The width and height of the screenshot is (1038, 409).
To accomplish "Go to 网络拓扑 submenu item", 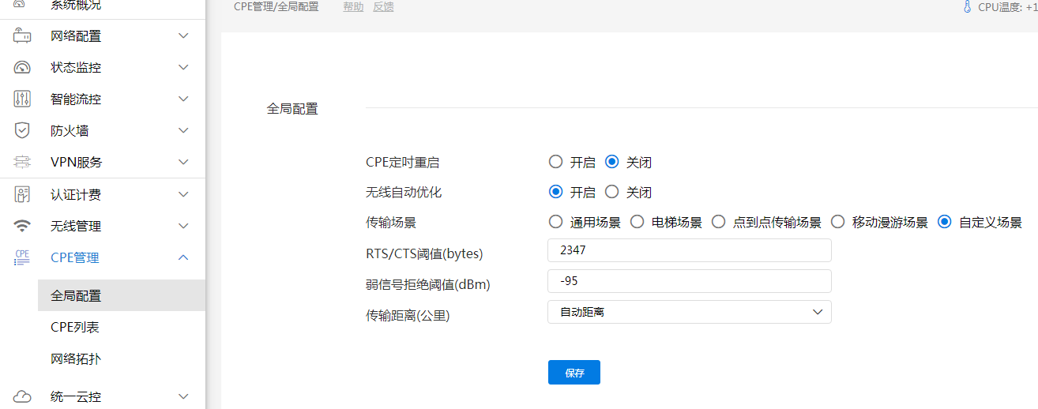I will pos(76,358).
